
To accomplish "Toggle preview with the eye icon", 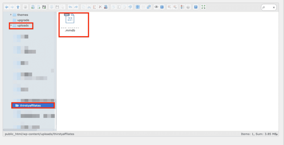I will click(156, 7).
